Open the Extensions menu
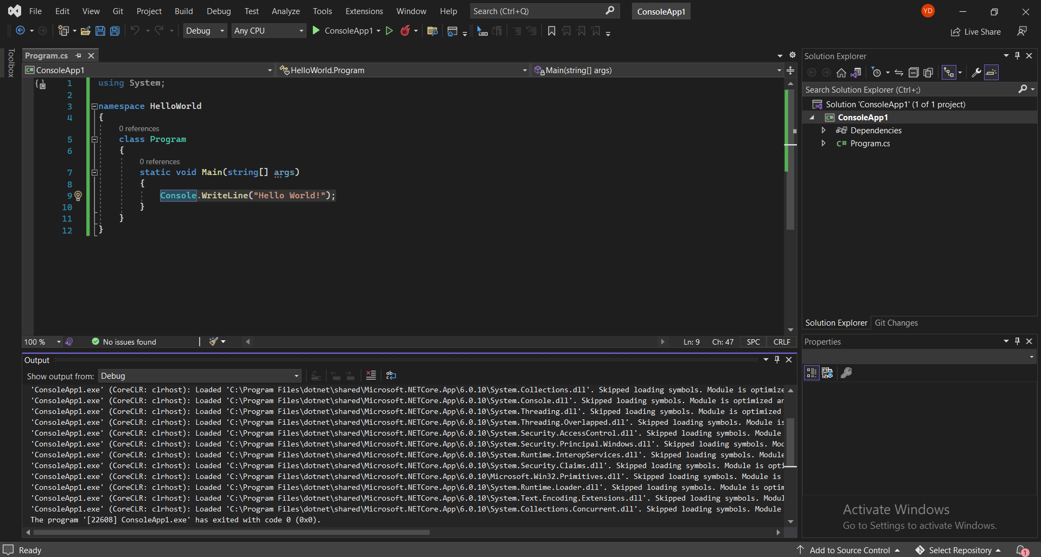1041x557 pixels. 364,11
